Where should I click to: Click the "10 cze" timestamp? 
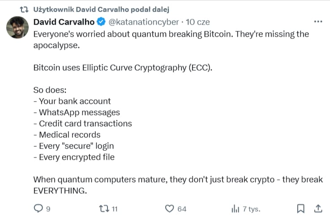click(x=197, y=21)
